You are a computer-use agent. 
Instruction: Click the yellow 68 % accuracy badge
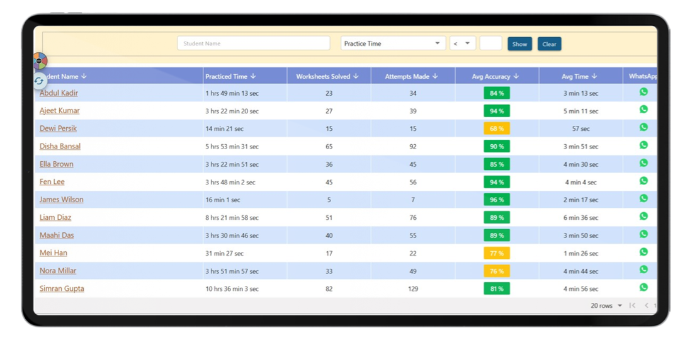pyautogui.click(x=496, y=128)
